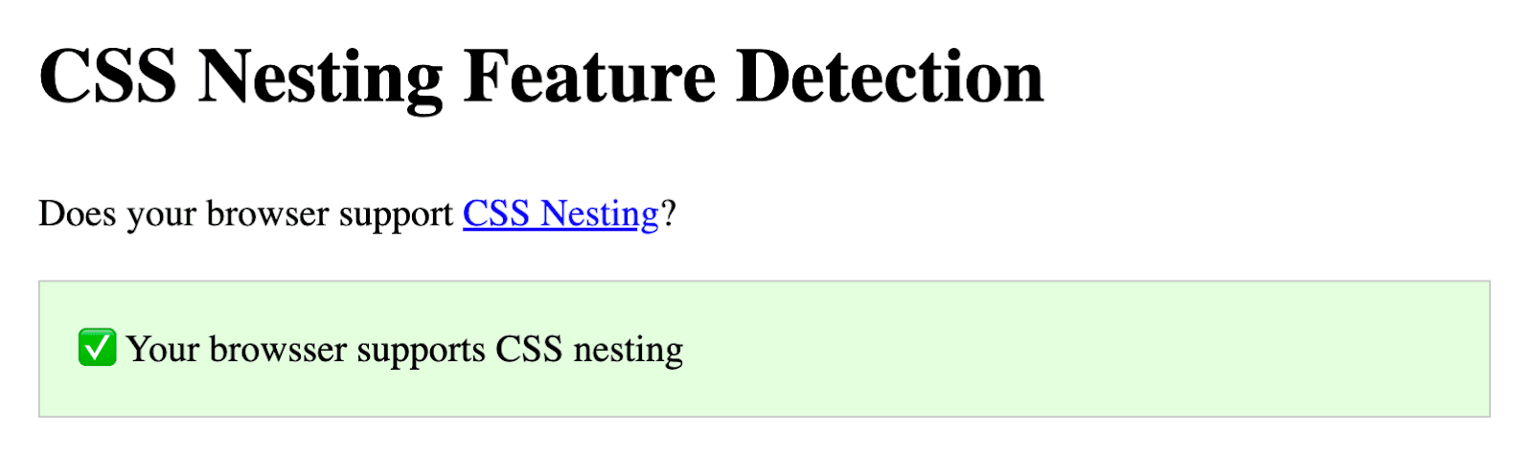Screen dimensions: 1533x455
Task: Click the word "Detection" in the heading
Action: [x=889, y=77]
